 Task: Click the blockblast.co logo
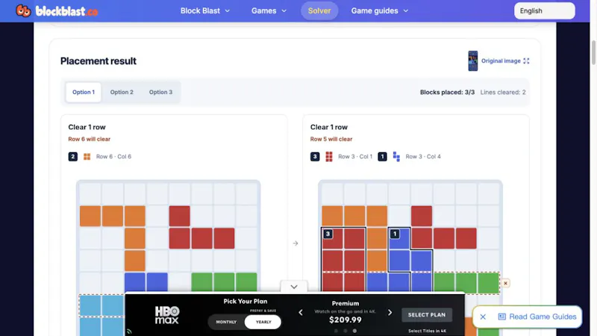57,11
